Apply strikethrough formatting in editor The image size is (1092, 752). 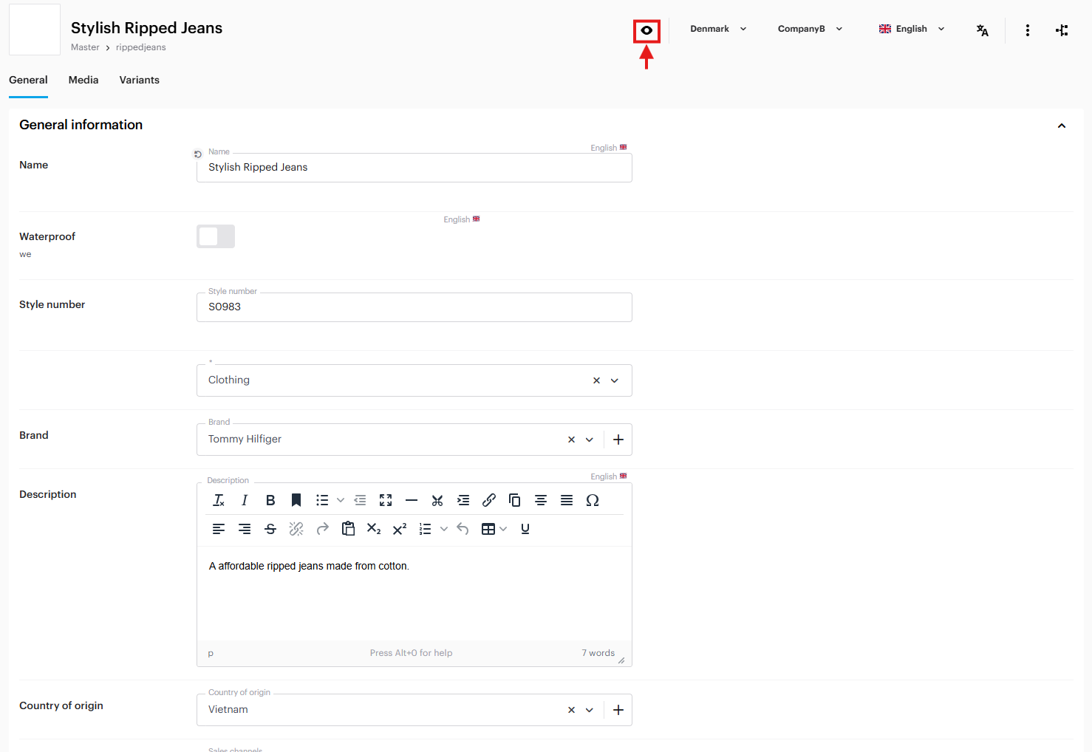coord(270,529)
